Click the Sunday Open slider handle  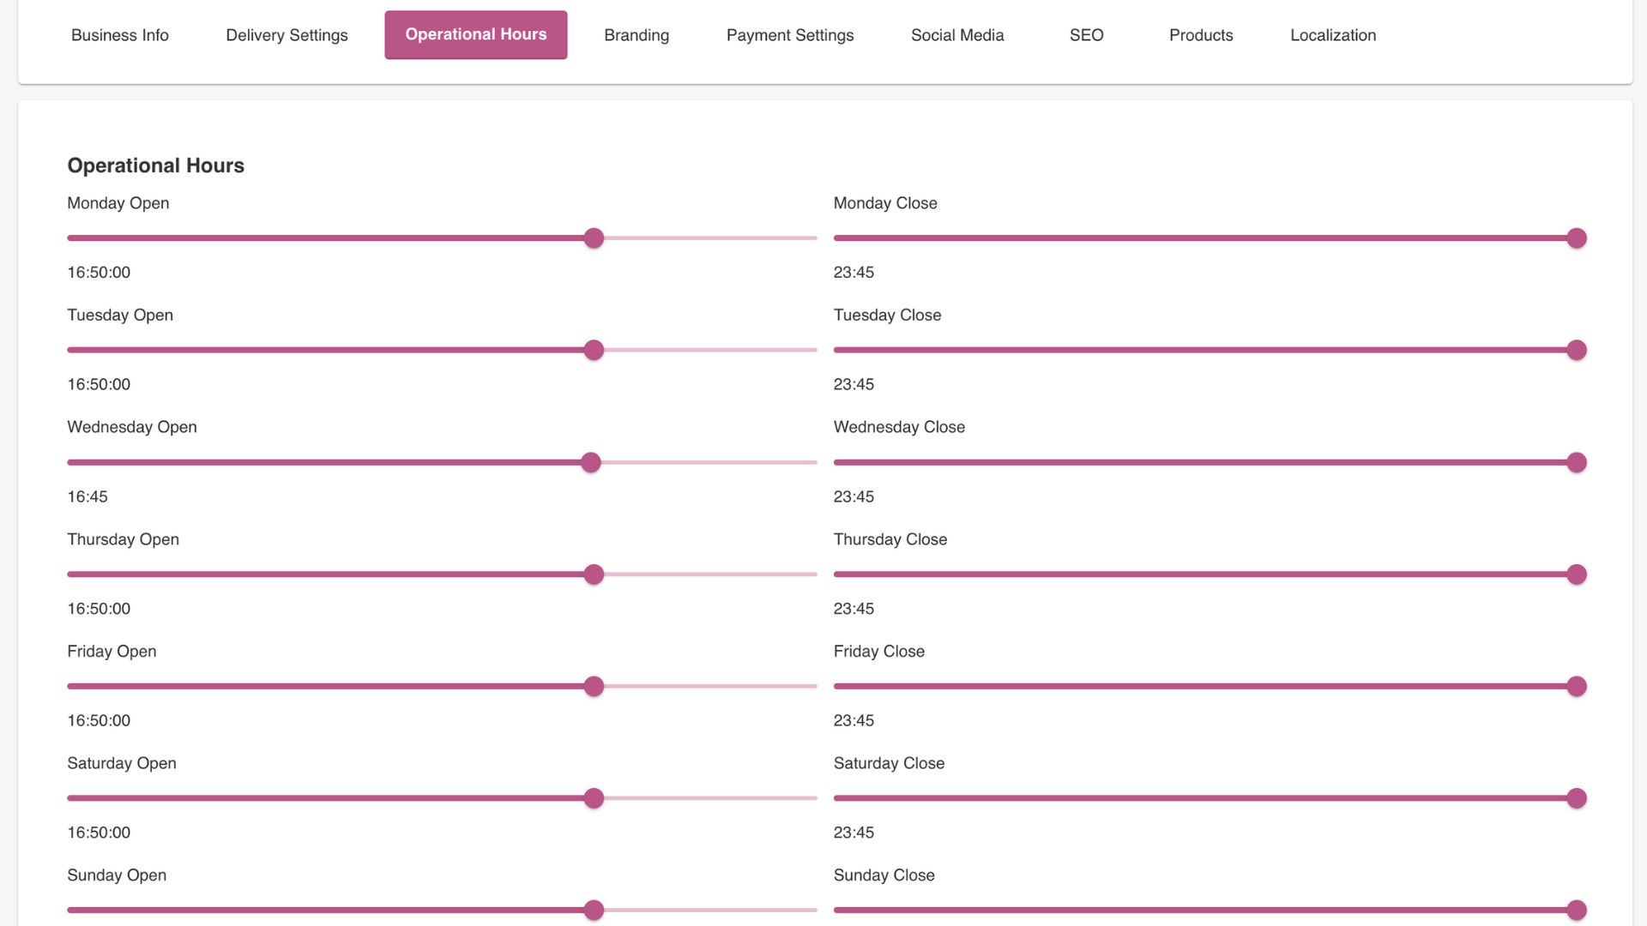pos(594,910)
